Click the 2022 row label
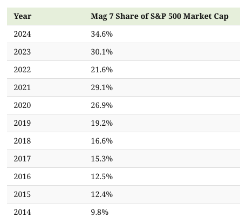Image resolution: width=240 pixels, height=224 pixels. pos(22,70)
